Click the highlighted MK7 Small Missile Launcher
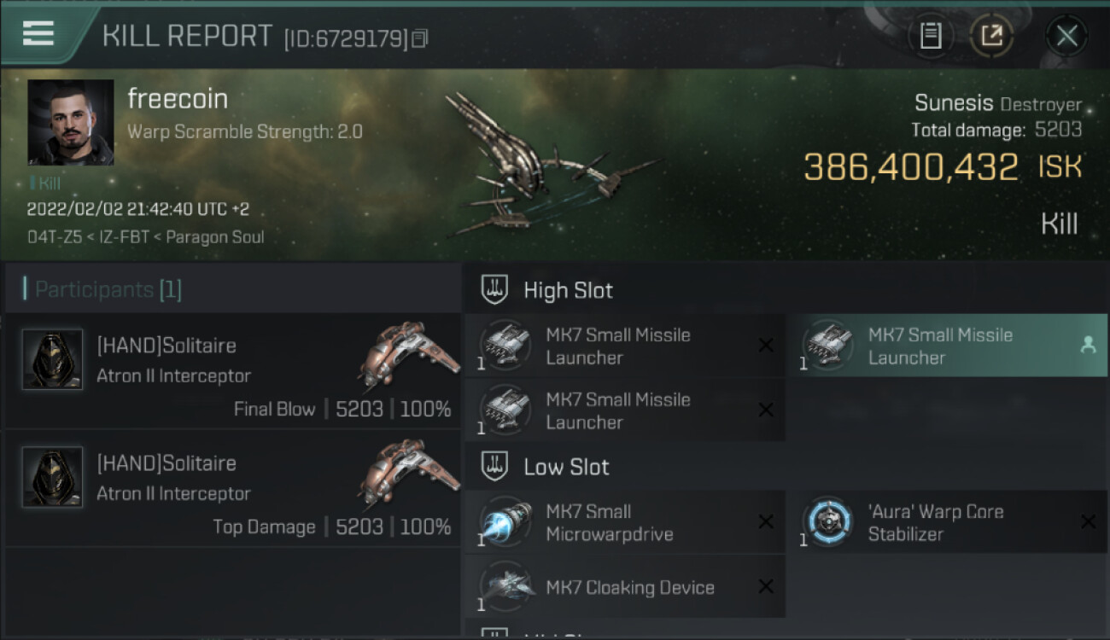The width and height of the screenshot is (1110, 640). (x=946, y=346)
